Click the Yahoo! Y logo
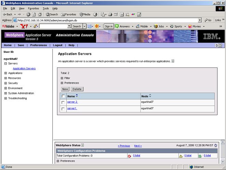The width and height of the screenshot is (226, 170). (x=24, y=26)
